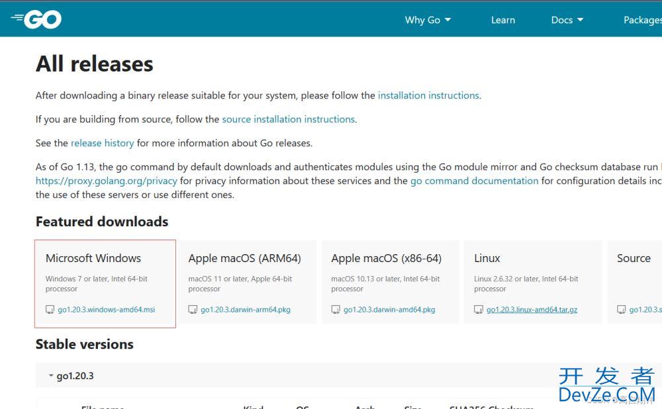
Task: Click download icon in Microsoft Windows card
Action: [x=50, y=309]
